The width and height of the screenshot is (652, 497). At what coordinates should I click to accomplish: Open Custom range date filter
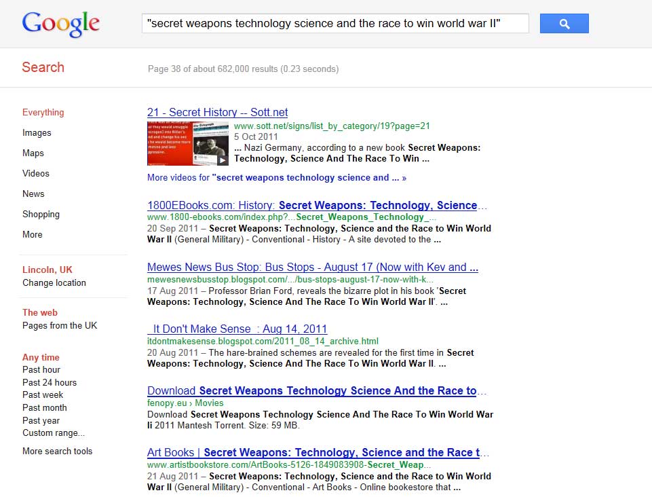point(53,433)
